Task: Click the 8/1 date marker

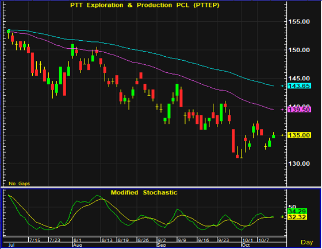Action: (78, 240)
